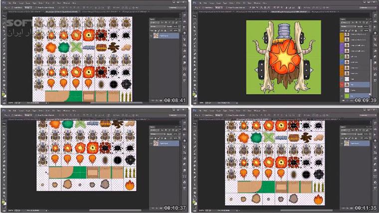Click the opacity field in 00:08:41 Layers panel
379x213 pixels.
coord(176,26)
